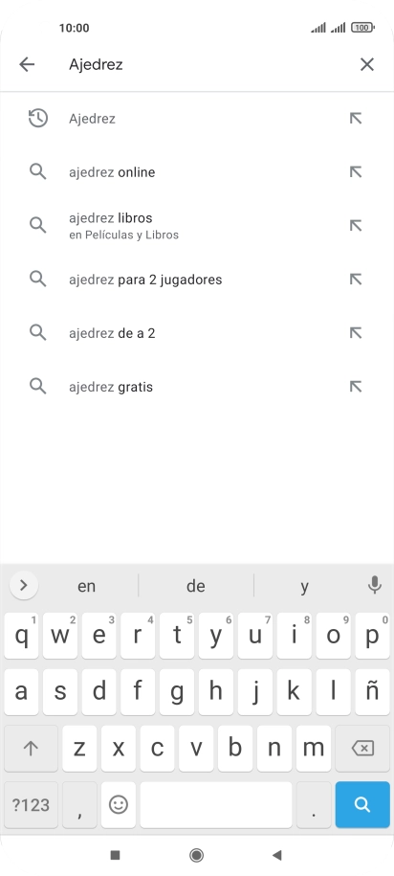Insert 'ajedrez gratis' suggestion via its arrow icon
This screenshot has height=876, width=394.
pyautogui.click(x=356, y=387)
